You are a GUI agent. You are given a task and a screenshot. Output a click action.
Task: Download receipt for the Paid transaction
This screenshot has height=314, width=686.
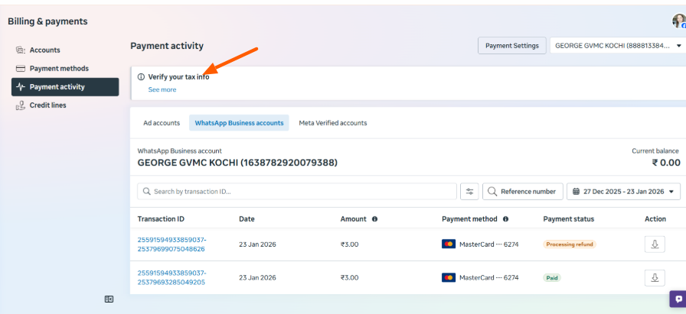tap(655, 278)
